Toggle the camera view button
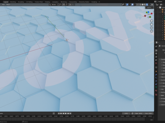The width and height of the screenshot is (165, 123). [x=152, y=28]
